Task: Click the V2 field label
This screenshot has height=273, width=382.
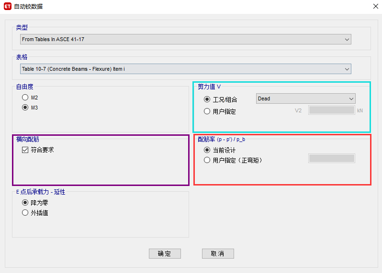Action: point(298,111)
